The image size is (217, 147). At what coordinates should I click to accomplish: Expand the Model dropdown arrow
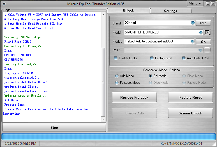[201, 32]
